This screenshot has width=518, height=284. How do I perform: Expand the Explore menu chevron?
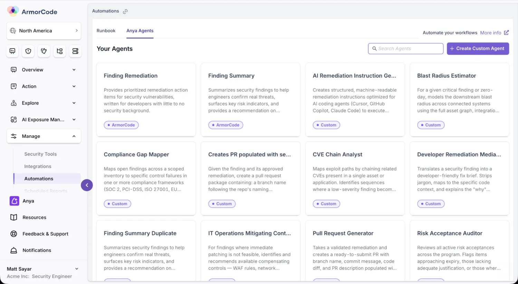(x=74, y=103)
